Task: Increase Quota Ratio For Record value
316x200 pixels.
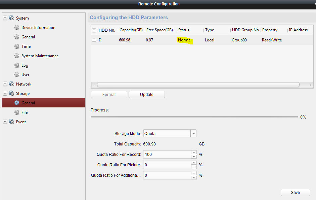Action: click(x=194, y=153)
